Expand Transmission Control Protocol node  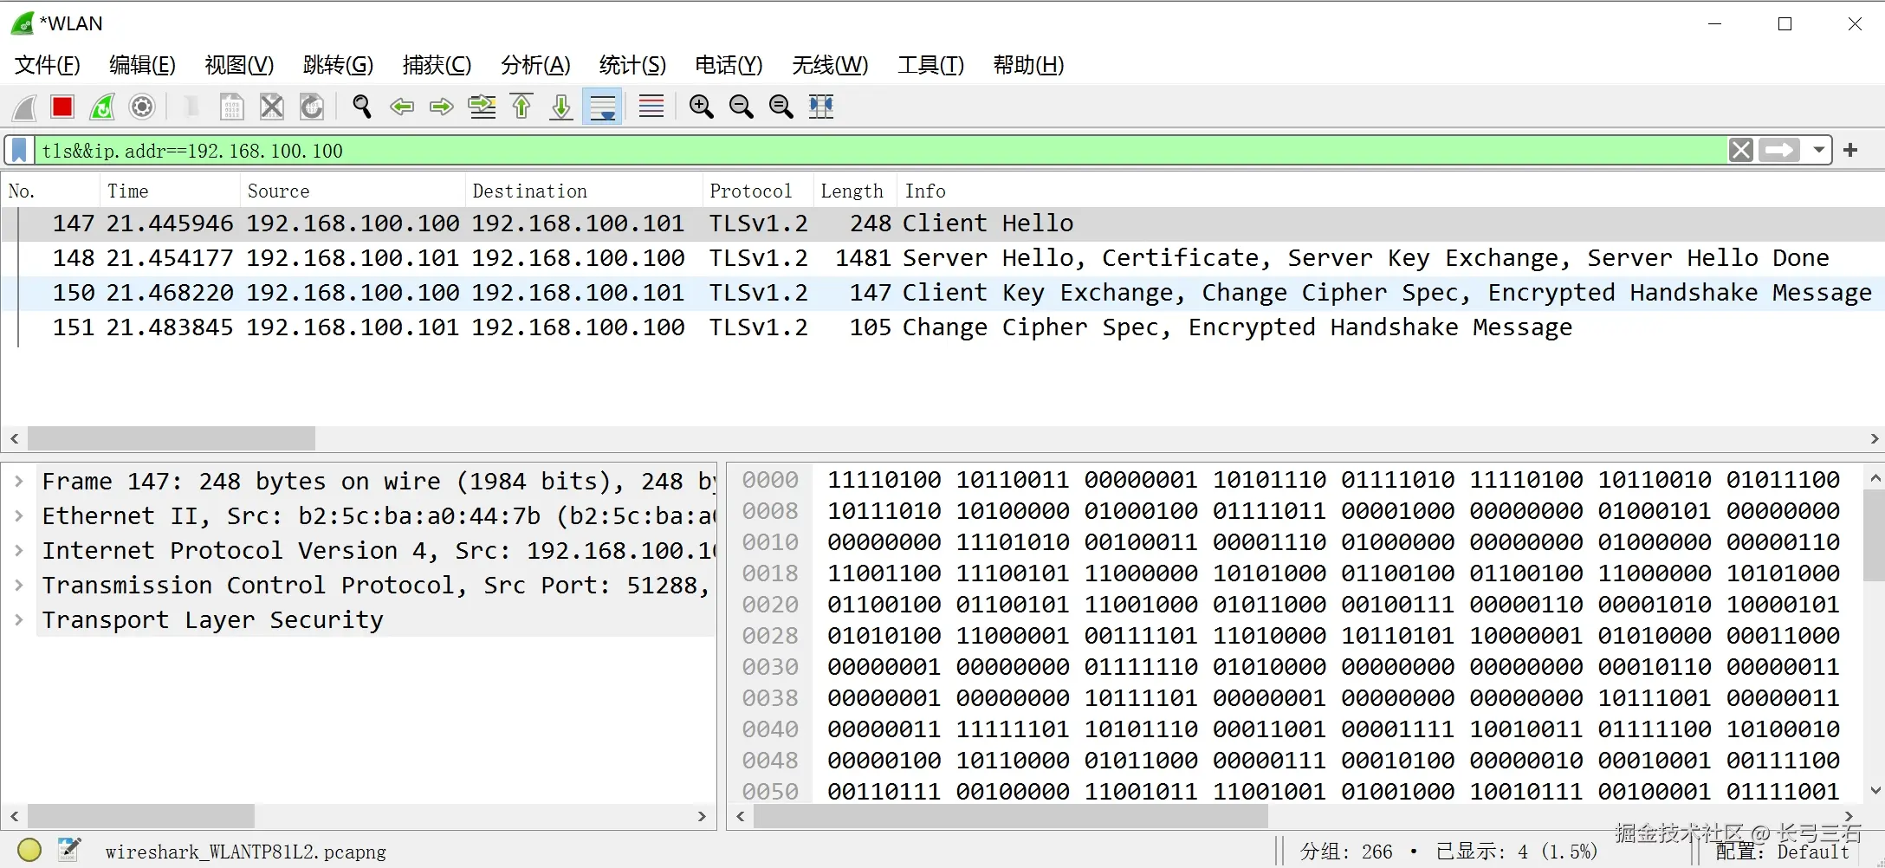pyautogui.click(x=19, y=585)
